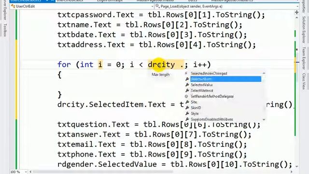Click the txtanswer.Text code line
This screenshot has height=174, width=309.
[x=154, y=134]
